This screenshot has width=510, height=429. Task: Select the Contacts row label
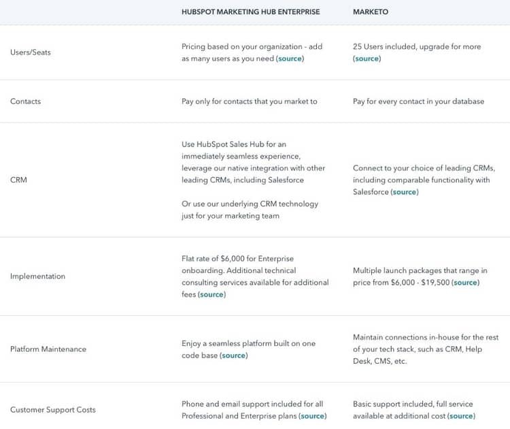tap(26, 101)
